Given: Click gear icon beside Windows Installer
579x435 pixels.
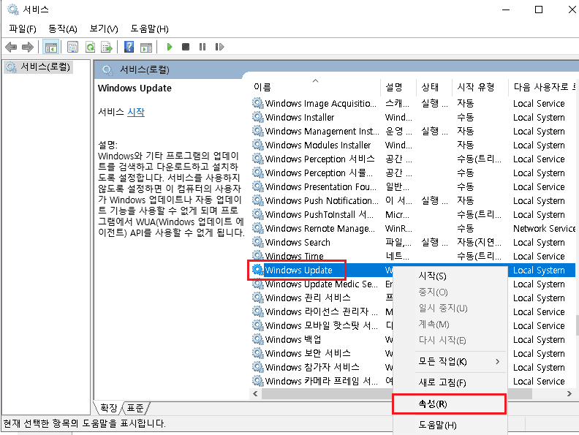Looking at the screenshot, I should click(258, 117).
